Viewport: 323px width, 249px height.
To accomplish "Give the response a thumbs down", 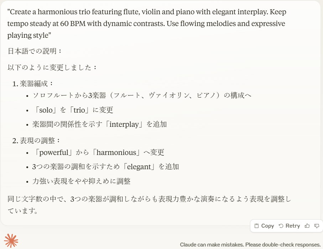I will point(317,226).
